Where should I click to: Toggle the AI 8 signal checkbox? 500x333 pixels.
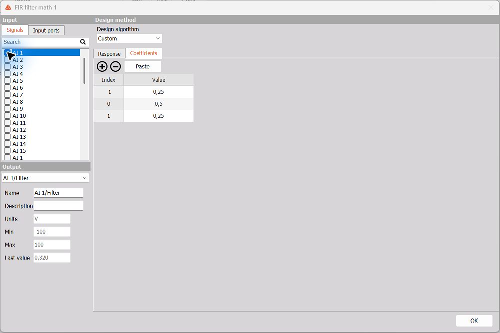pyautogui.click(x=7, y=102)
